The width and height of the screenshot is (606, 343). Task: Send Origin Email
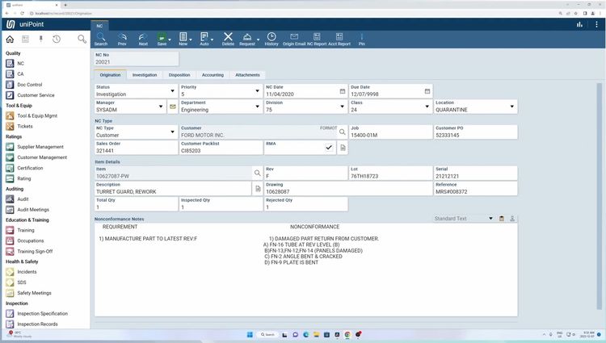click(294, 39)
